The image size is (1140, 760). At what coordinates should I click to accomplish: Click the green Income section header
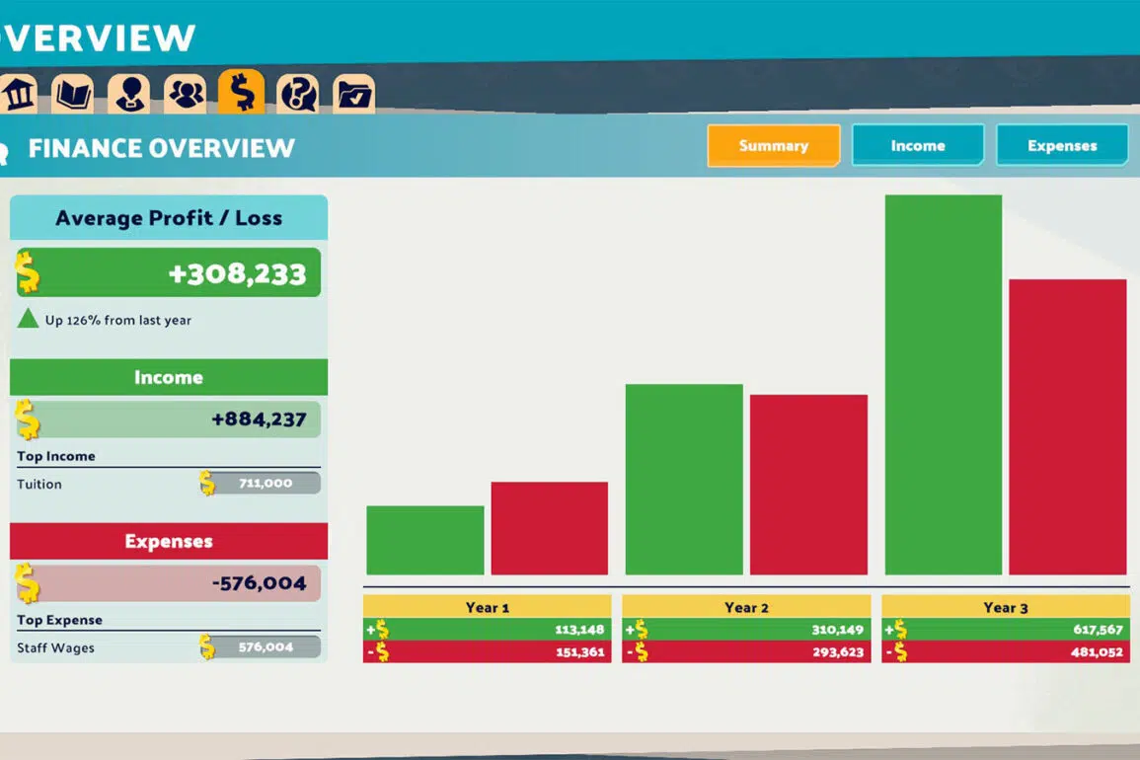[169, 377]
